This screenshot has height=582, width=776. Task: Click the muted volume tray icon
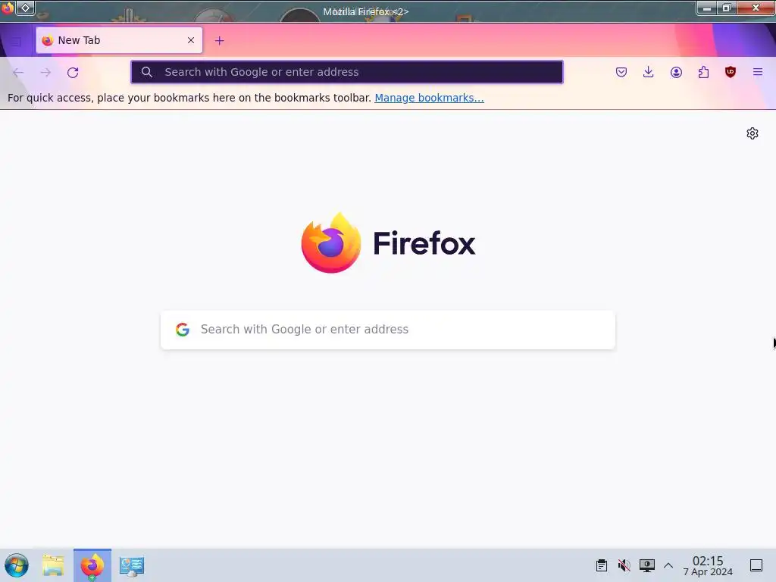tap(624, 565)
